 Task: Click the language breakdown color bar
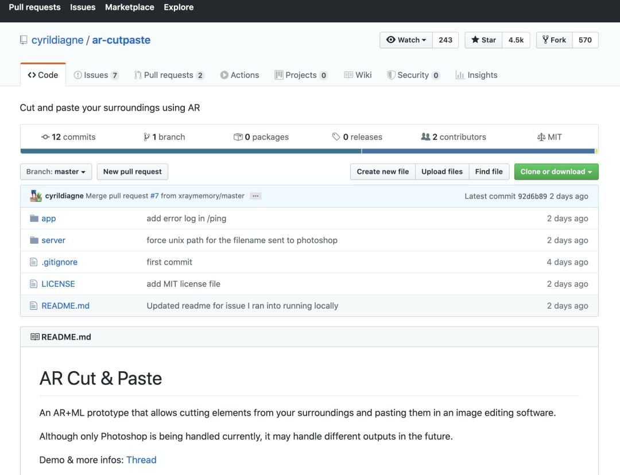(x=309, y=151)
